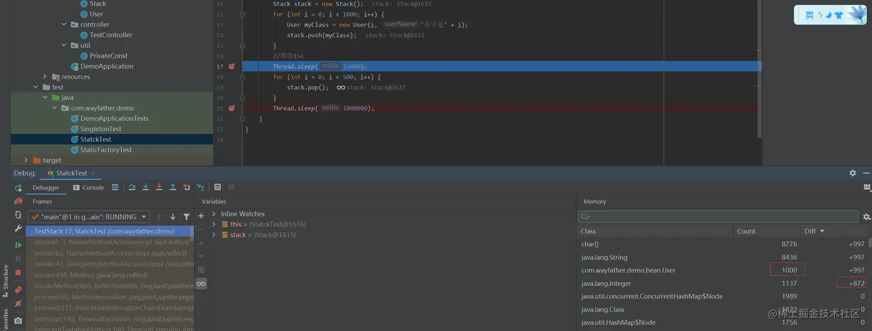Click Show Execution Point in the debugger toolbar
The width and height of the screenshot is (872, 331).
(115, 187)
